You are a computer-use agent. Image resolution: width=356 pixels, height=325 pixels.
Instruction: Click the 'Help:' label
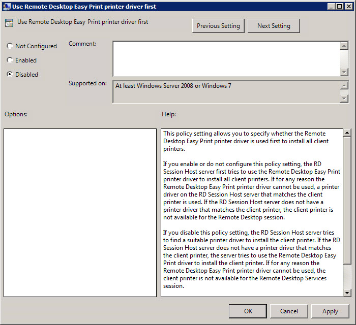169,114
